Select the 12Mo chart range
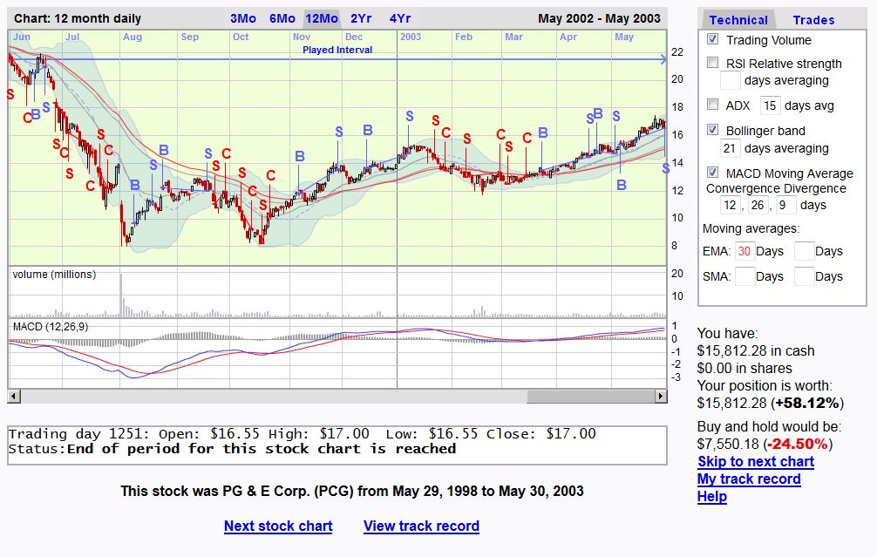The width and height of the screenshot is (877, 557). point(322,18)
